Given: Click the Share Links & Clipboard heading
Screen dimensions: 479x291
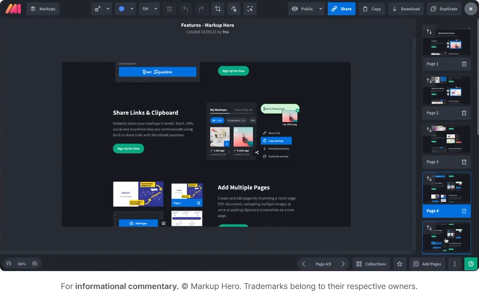Looking at the screenshot, I should coord(146,113).
